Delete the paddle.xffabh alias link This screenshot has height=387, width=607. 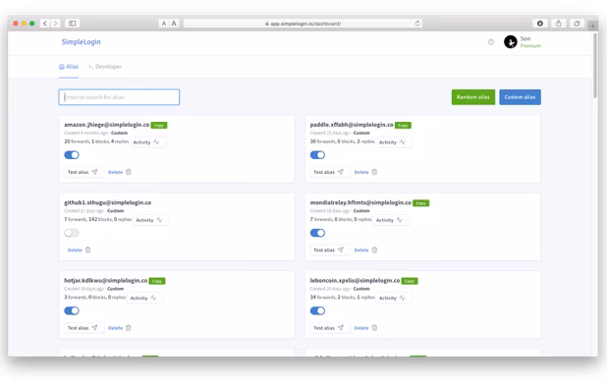361,172
